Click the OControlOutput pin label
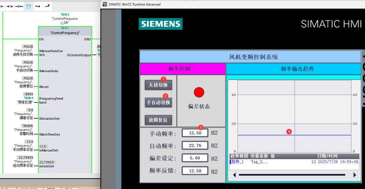Image resolution: width=365 pixels, height=189 pixels. coord(79,55)
